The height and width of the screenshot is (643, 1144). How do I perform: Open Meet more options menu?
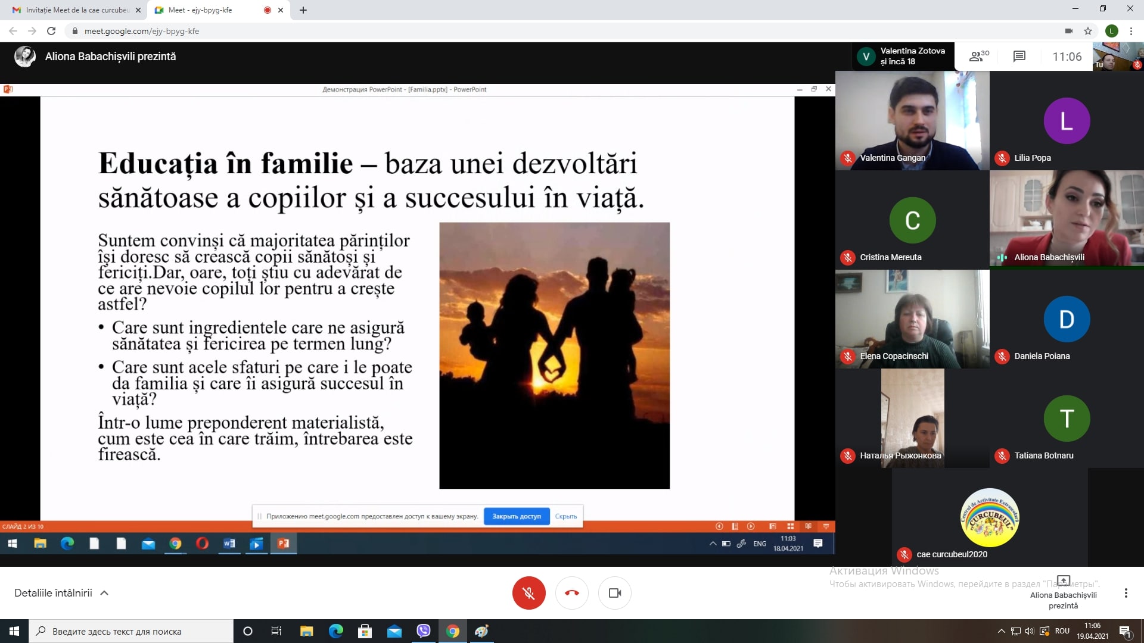pos(1126,593)
